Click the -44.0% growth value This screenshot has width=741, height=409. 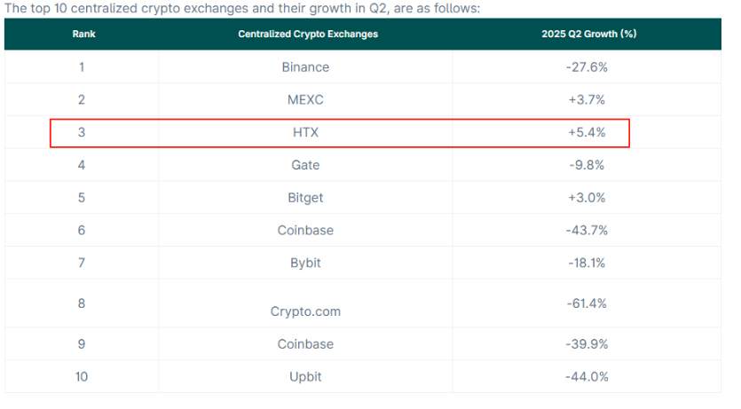pyautogui.click(x=587, y=377)
